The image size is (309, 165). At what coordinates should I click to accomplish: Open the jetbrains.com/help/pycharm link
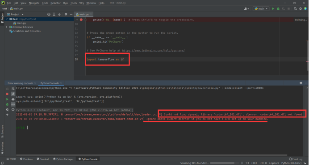(153, 50)
